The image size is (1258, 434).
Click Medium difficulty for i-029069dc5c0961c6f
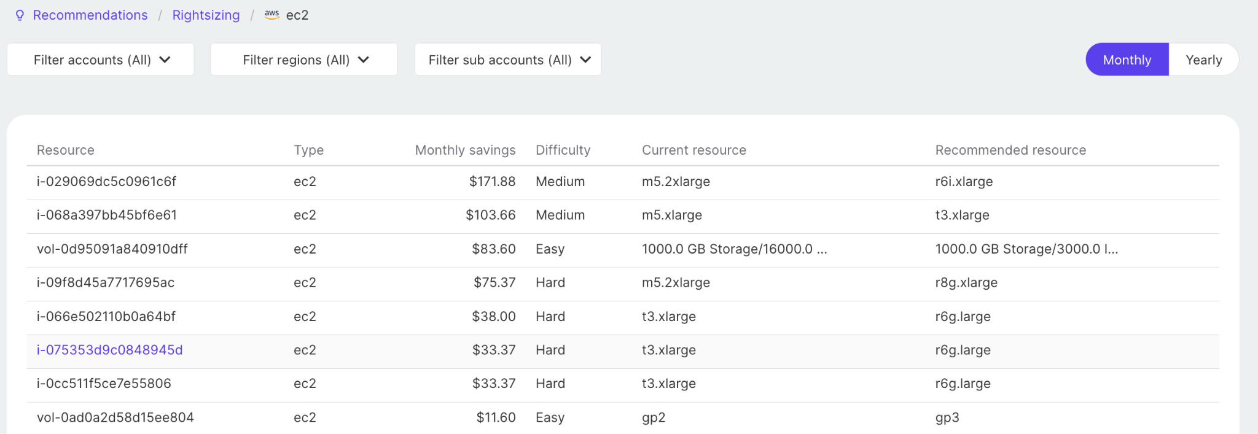pyautogui.click(x=560, y=182)
